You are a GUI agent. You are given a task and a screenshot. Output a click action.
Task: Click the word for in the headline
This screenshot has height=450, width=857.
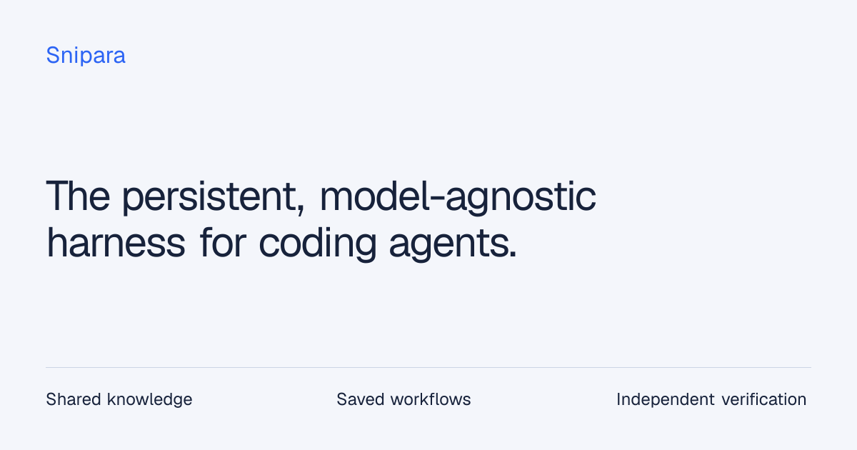point(221,242)
